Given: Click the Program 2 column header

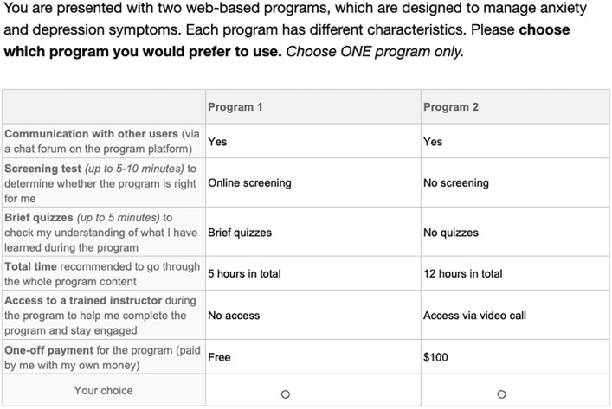Looking at the screenshot, I should [451, 107].
